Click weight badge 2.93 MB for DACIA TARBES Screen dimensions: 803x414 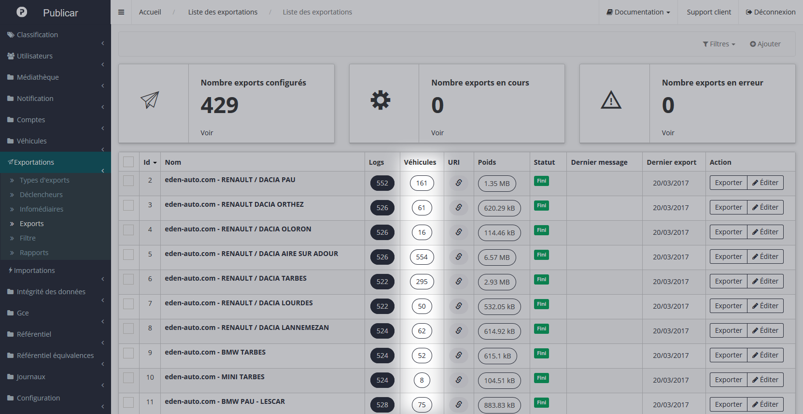click(x=497, y=282)
